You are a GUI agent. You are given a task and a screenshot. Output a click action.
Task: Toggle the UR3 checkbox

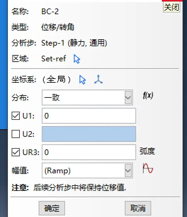(16, 152)
